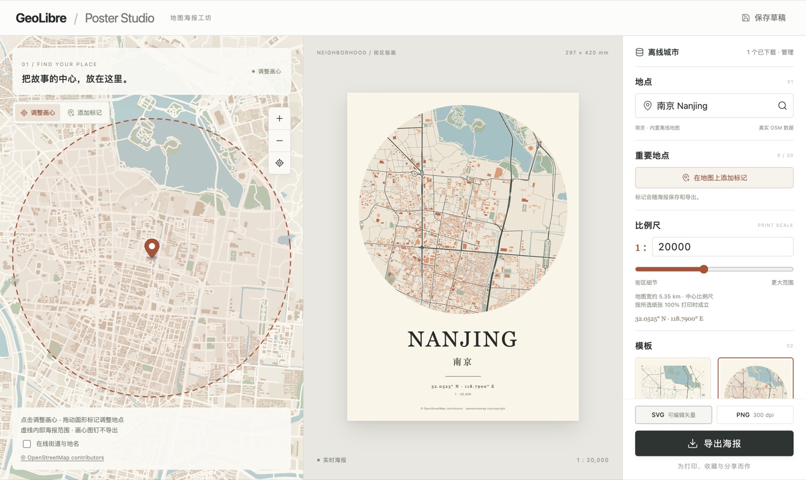Screen dimensions: 806x480
Task: Click the 把故事的中心，放在这里。 heading
Action: pos(75,79)
